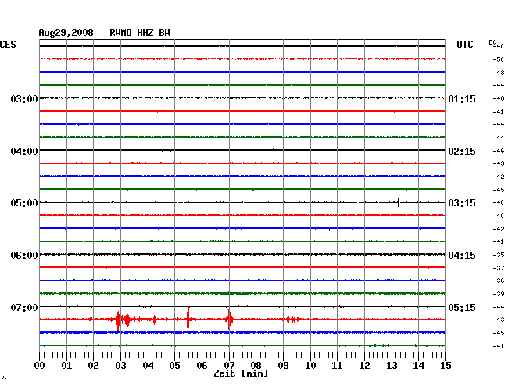Click the black spike on the 05:00 trace

coord(398,202)
